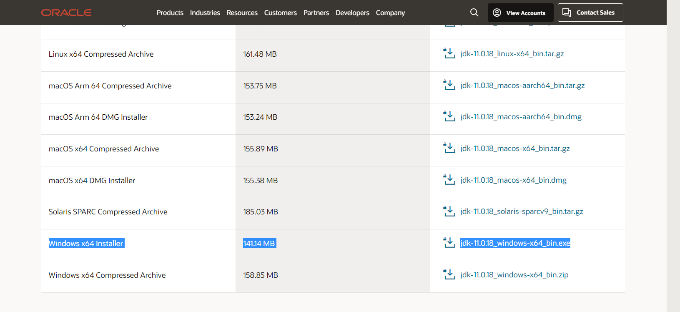Download jdk-11.0.18_windows-x64_bin.zip
Image resolution: width=680 pixels, height=312 pixels.
[514, 275]
